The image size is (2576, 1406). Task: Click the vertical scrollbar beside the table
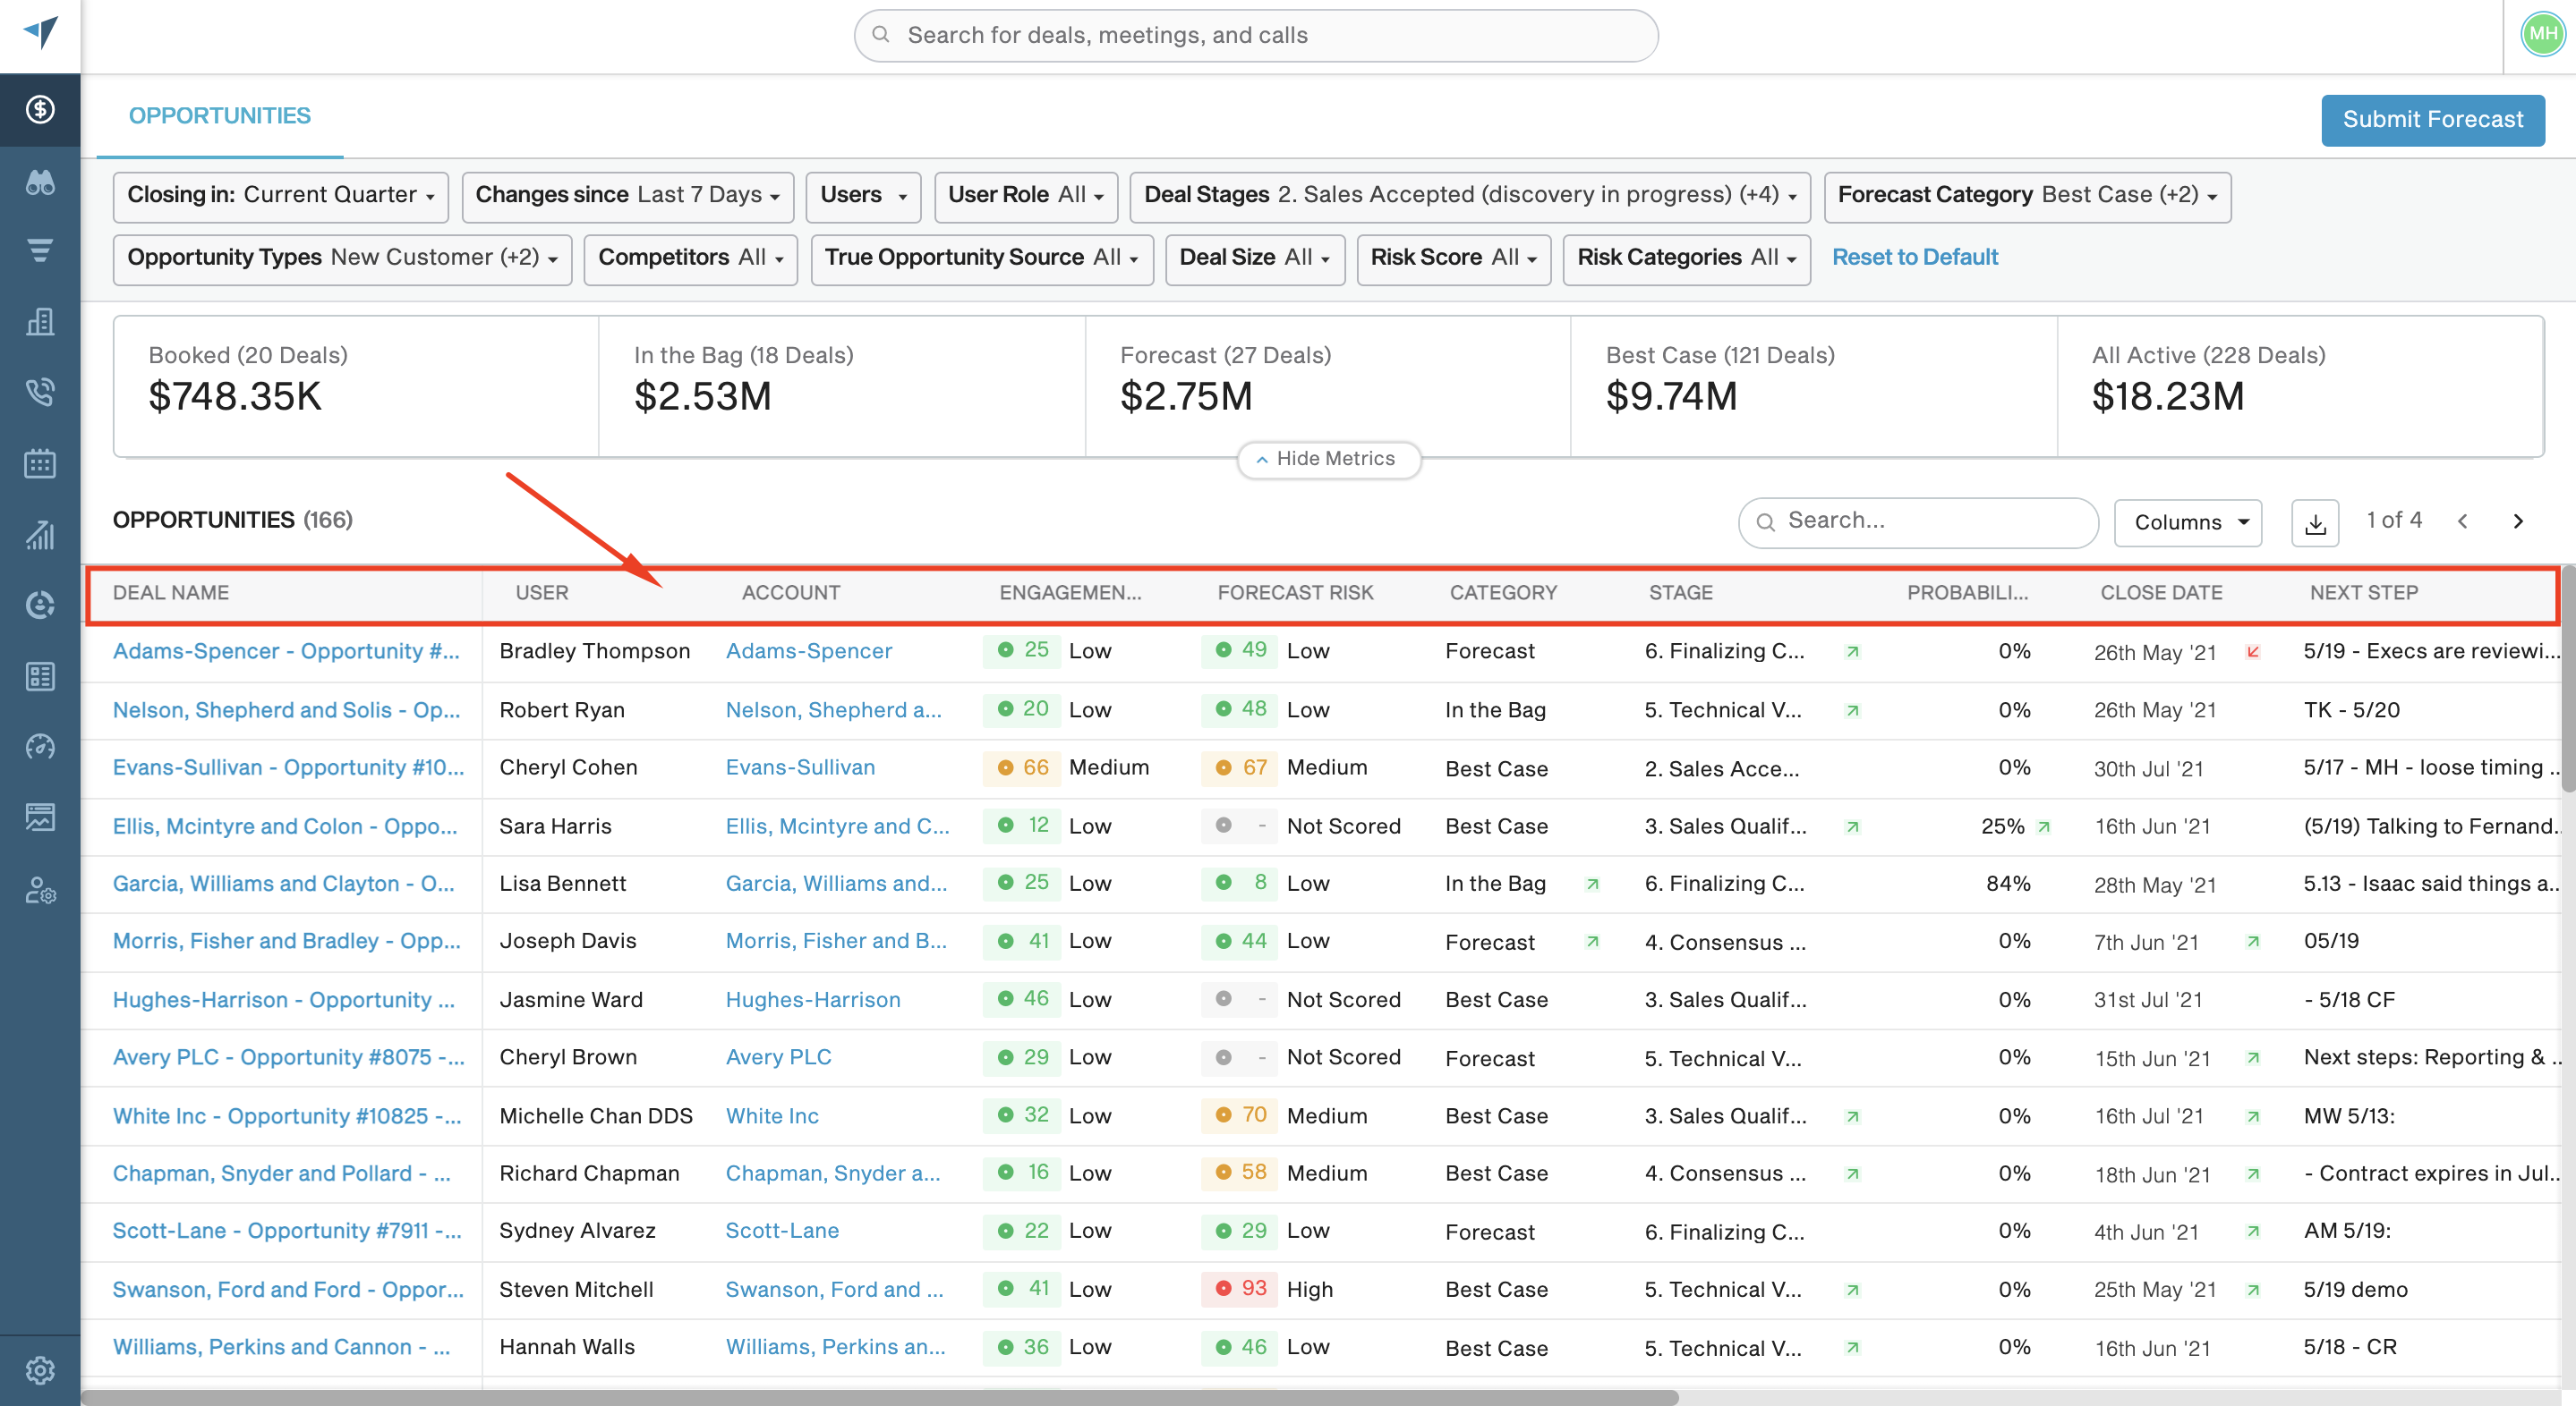click(x=2568, y=680)
